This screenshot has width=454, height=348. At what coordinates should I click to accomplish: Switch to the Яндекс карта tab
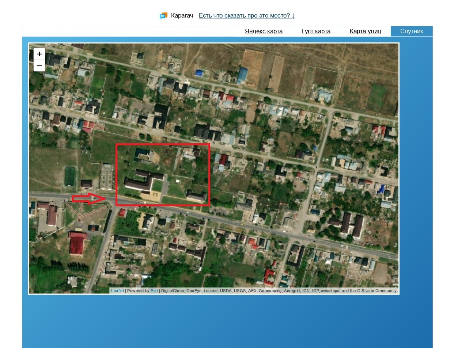[264, 31]
